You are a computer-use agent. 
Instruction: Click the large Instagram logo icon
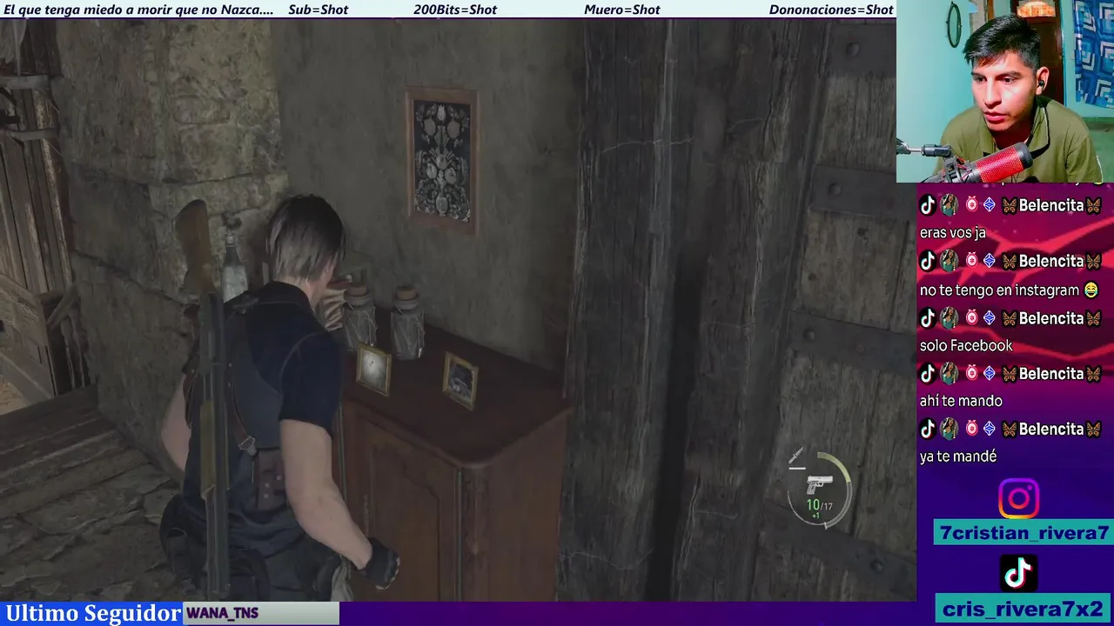pos(1018,499)
